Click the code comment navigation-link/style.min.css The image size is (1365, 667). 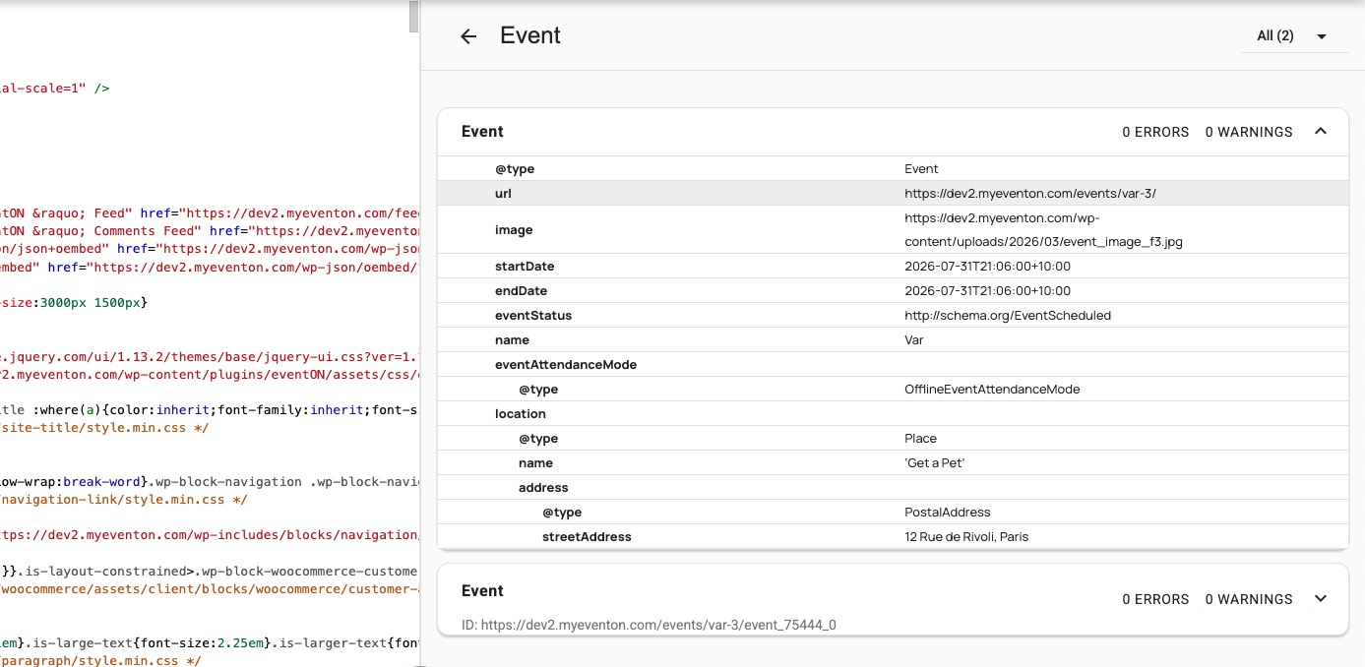123,499
